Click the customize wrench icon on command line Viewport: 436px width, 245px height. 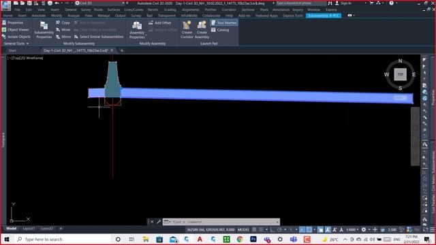[x=159, y=222]
